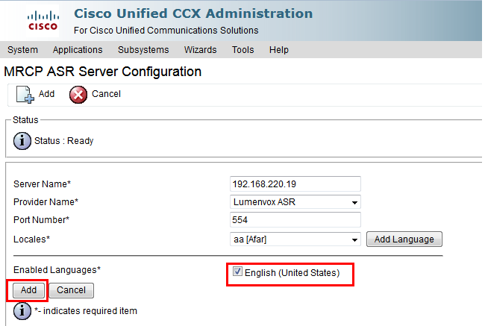This screenshot has width=485, height=326.
Task: Click the bottom Cancel button
Action: 71,290
